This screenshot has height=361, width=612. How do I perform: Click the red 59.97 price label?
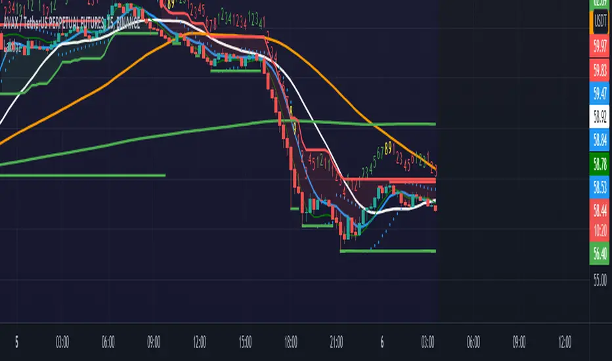[x=600, y=46]
